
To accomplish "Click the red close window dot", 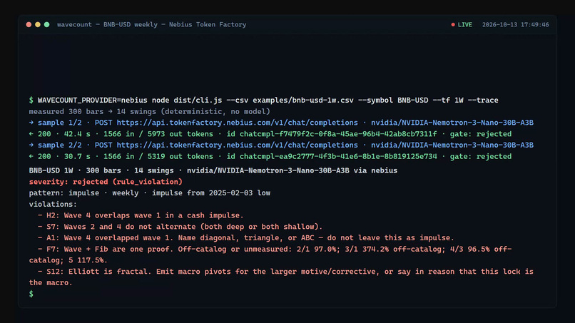I will 29,24.
